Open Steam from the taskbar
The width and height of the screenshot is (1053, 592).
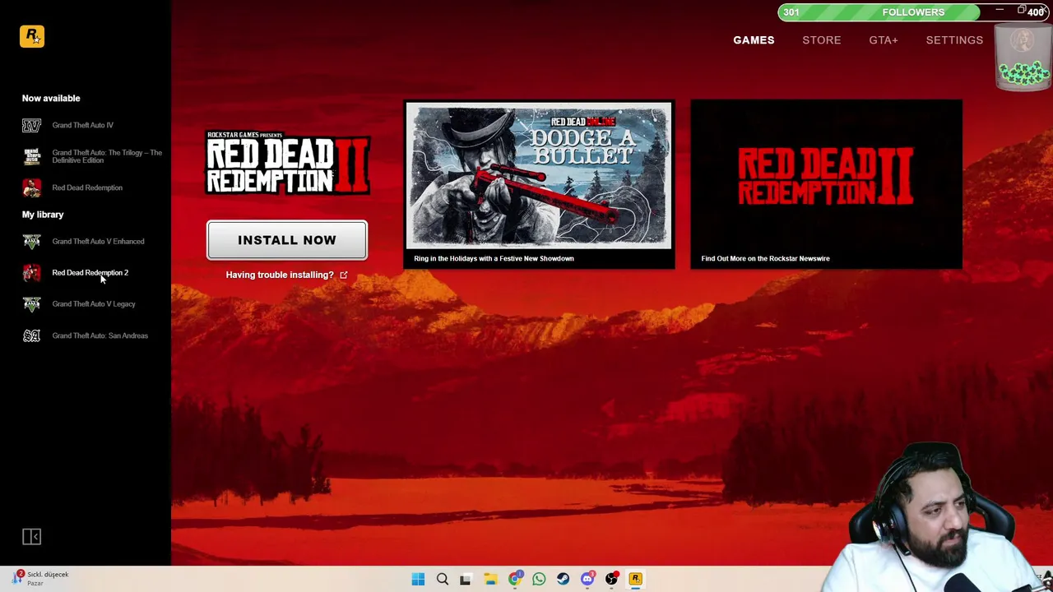tap(563, 579)
